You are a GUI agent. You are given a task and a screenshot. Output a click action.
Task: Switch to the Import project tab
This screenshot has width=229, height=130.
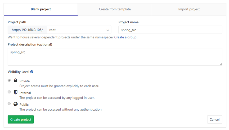189,9
